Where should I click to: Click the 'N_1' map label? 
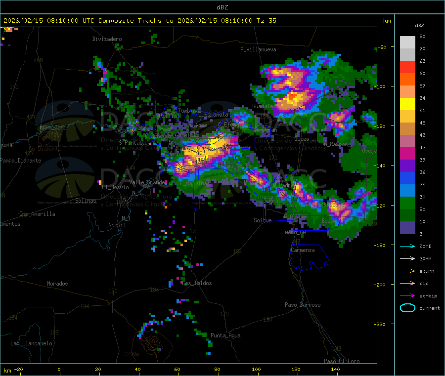tap(126, 218)
